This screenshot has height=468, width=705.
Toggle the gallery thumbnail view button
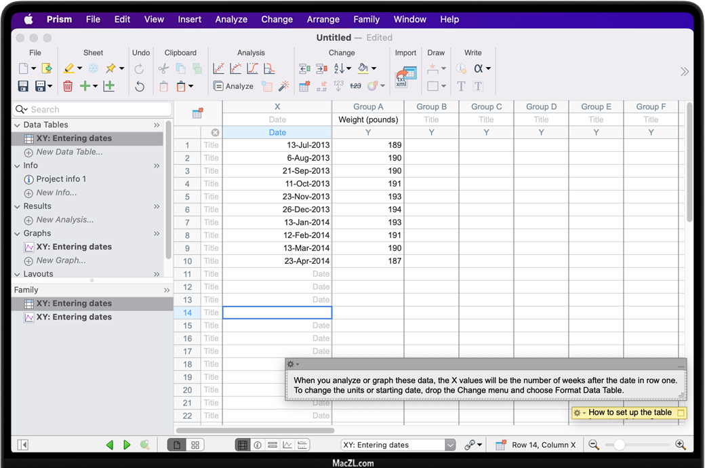coord(195,445)
